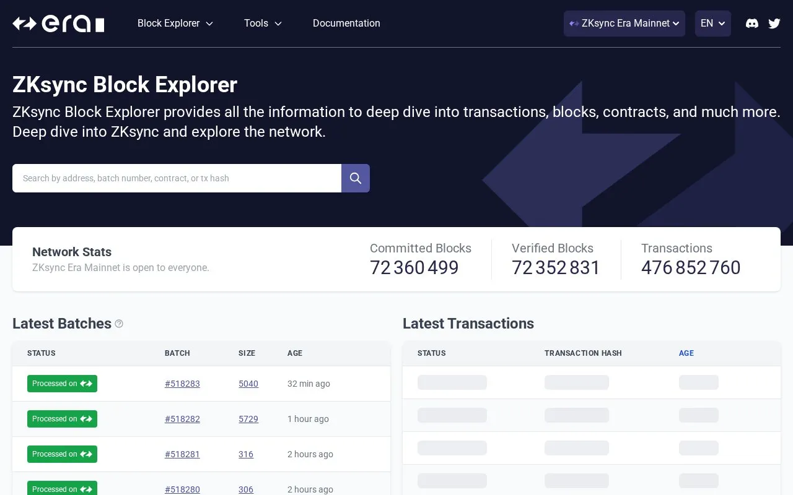Open batch #518282
The width and height of the screenshot is (793, 495).
tap(182, 419)
